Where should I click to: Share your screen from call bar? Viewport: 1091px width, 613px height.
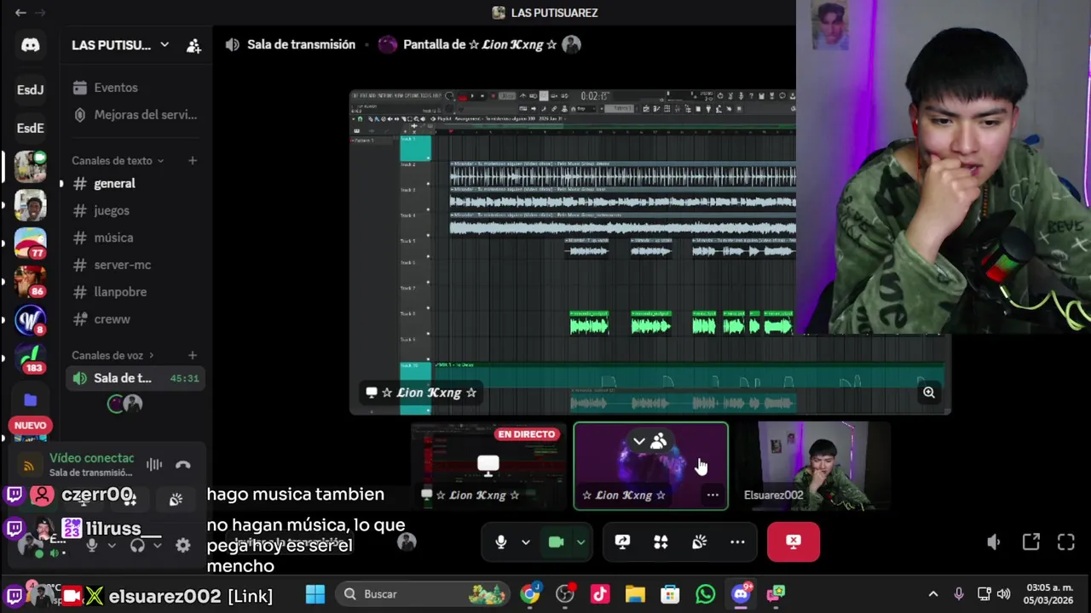coord(622,541)
